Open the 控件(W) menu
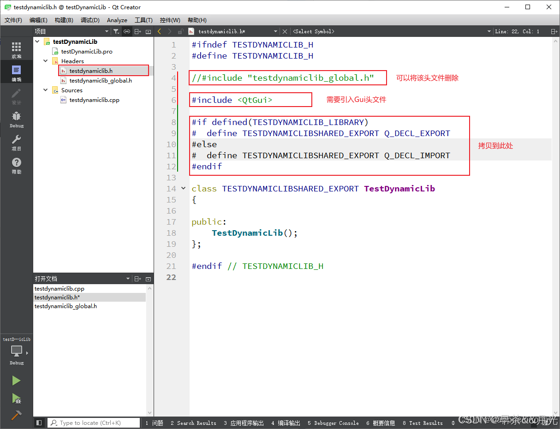Viewport: 560px width, 429px height. click(170, 20)
